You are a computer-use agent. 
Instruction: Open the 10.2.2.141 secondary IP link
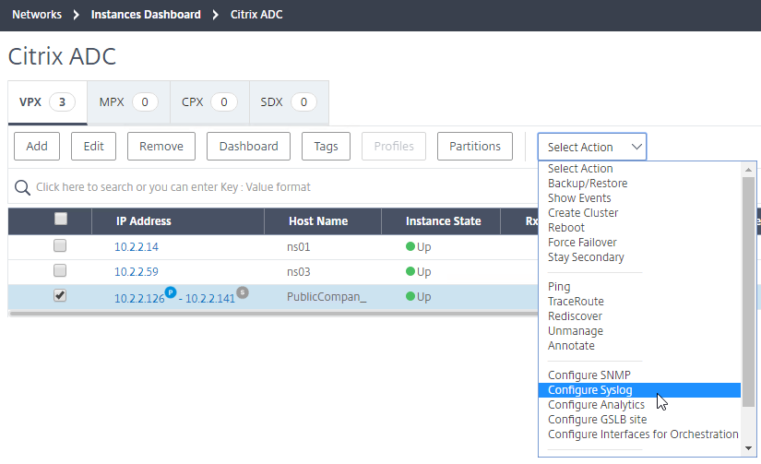[210, 299]
